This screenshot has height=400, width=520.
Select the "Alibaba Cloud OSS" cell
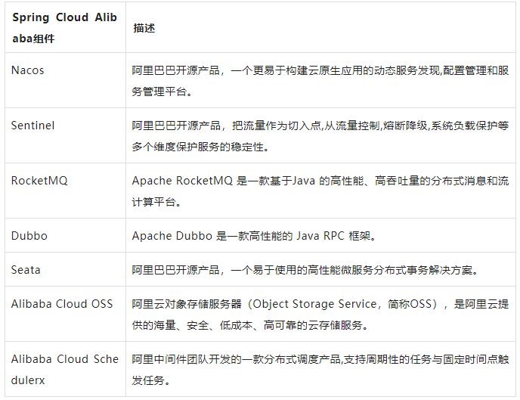pos(62,304)
